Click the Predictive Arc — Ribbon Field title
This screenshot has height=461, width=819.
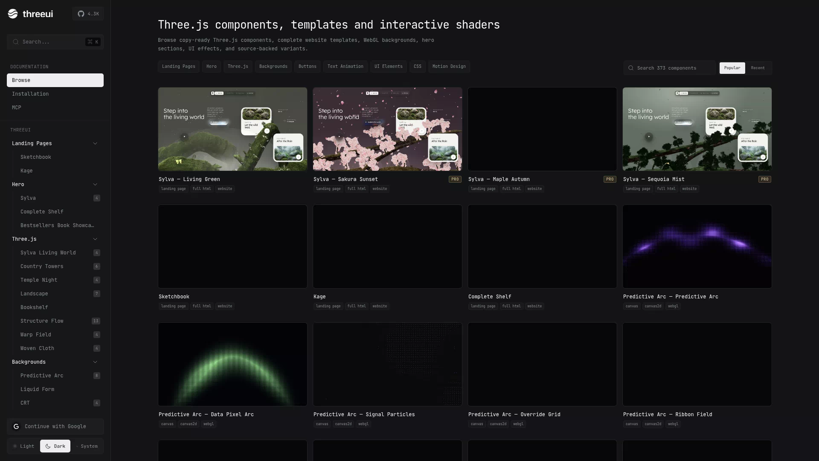point(668,414)
